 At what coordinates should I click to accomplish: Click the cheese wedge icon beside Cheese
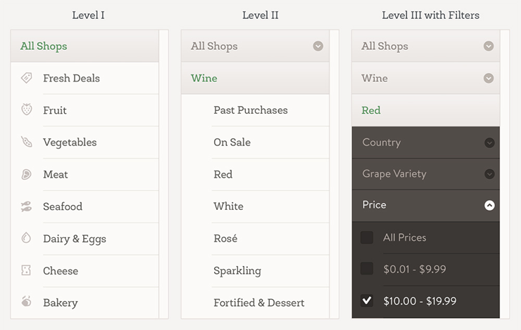(x=26, y=270)
